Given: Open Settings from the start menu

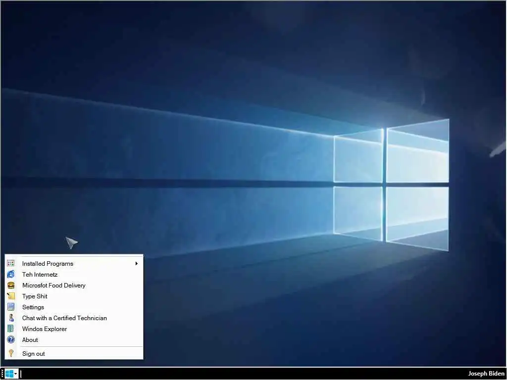Looking at the screenshot, I should 74,307.
